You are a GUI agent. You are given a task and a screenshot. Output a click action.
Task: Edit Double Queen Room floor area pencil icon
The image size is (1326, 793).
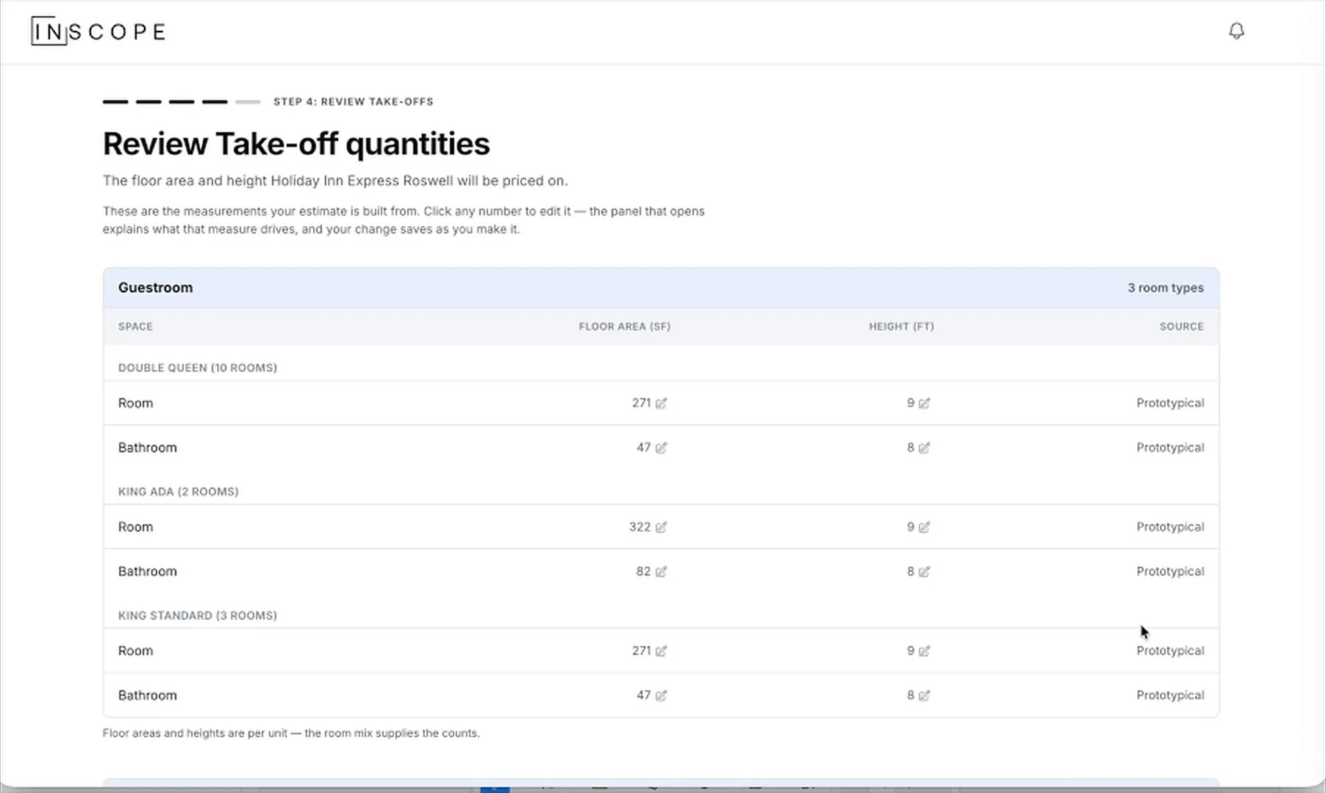click(x=661, y=403)
